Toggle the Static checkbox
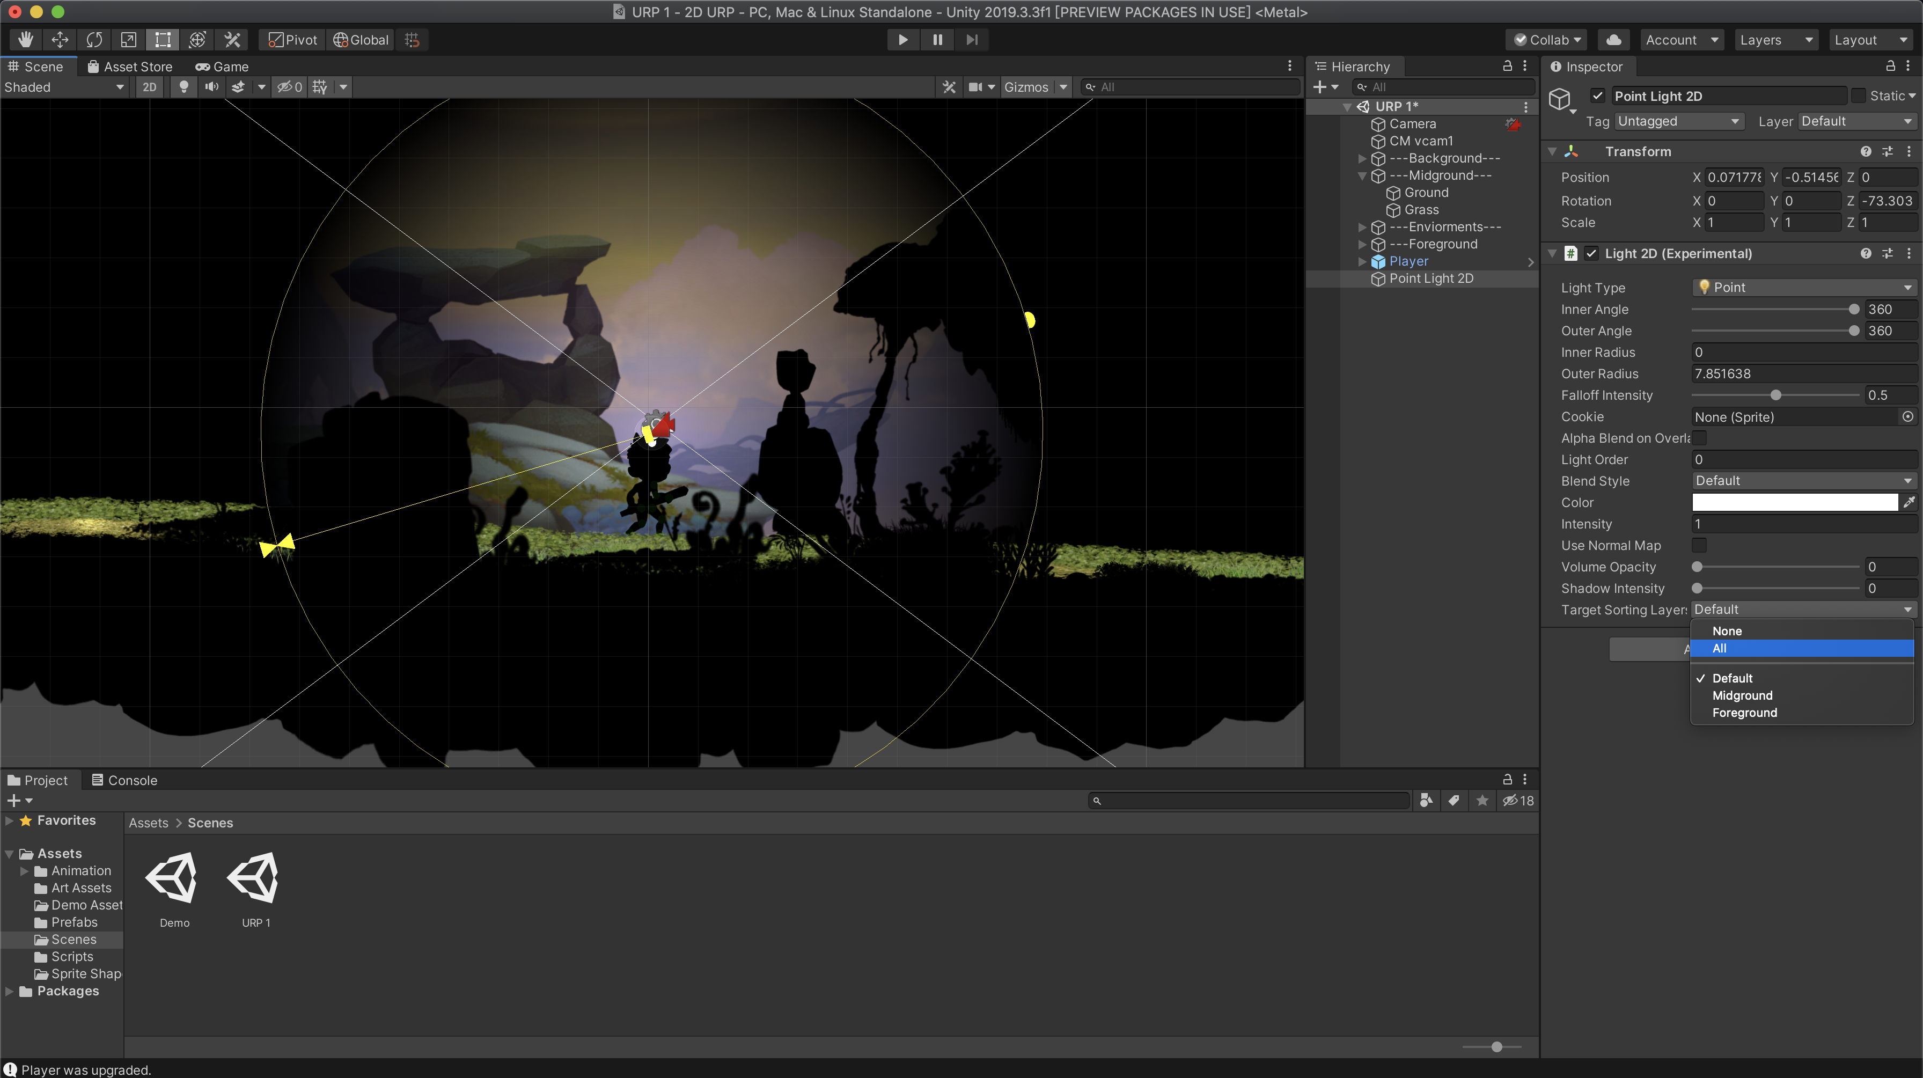The height and width of the screenshot is (1078, 1923). [x=1859, y=96]
